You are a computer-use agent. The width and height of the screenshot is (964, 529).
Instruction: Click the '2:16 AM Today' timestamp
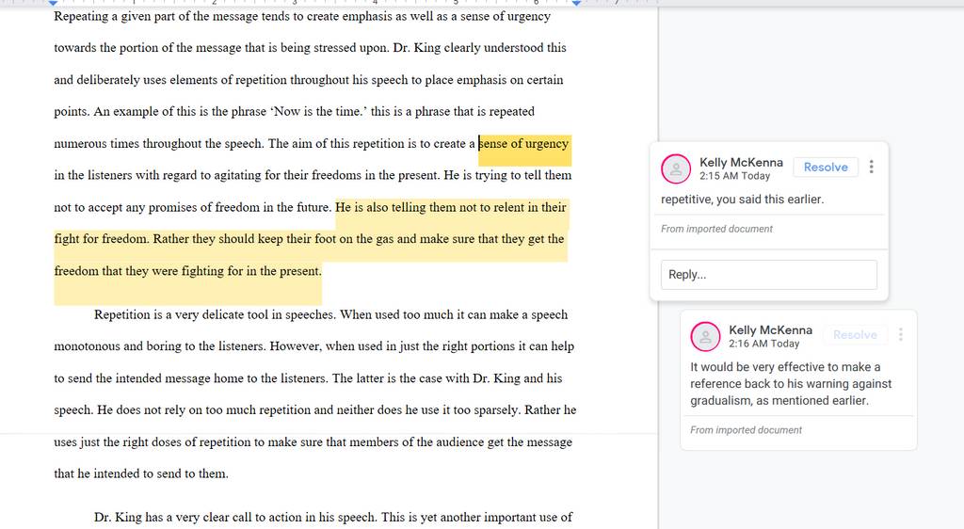pyautogui.click(x=763, y=345)
